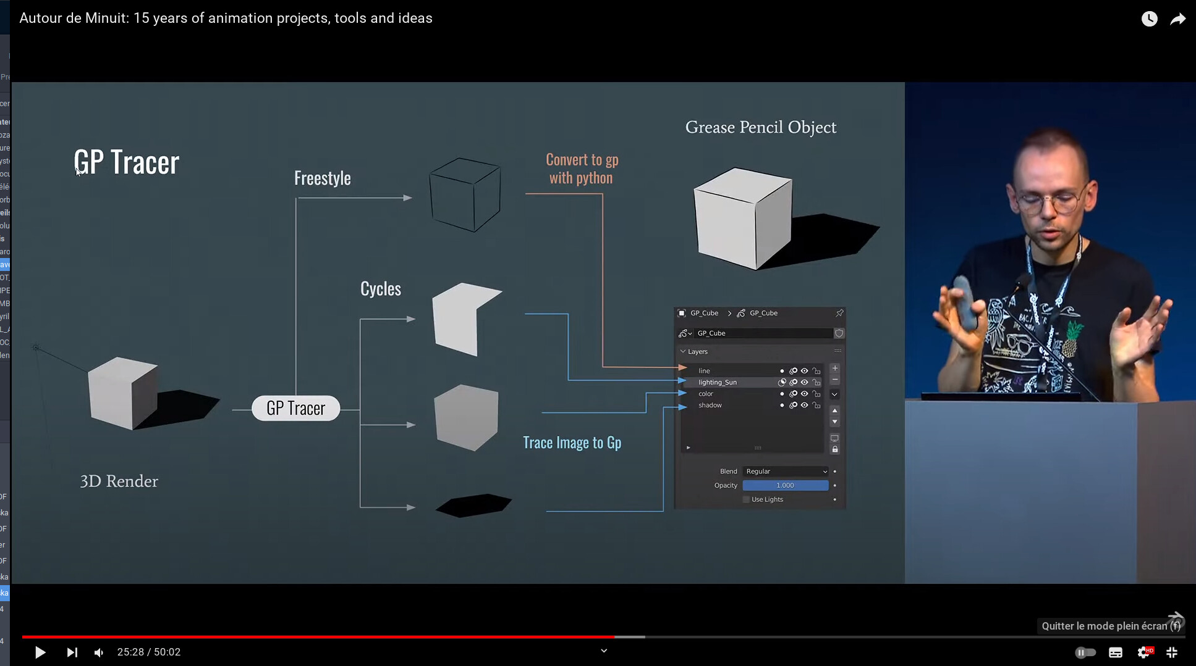Toggle fake user shield icon
1196x666 pixels.
839,333
